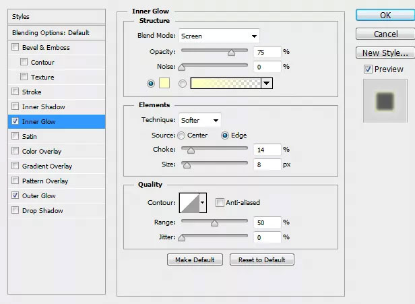Enable the Bevel & Emboss checkbox
Viewport: 415px width, 304px height.
tap(15, 47)
